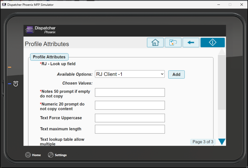Open Settings on the device bottom bar
This screenshot has width=248, height=168.
pyautogui.click(x=57, y=155)
